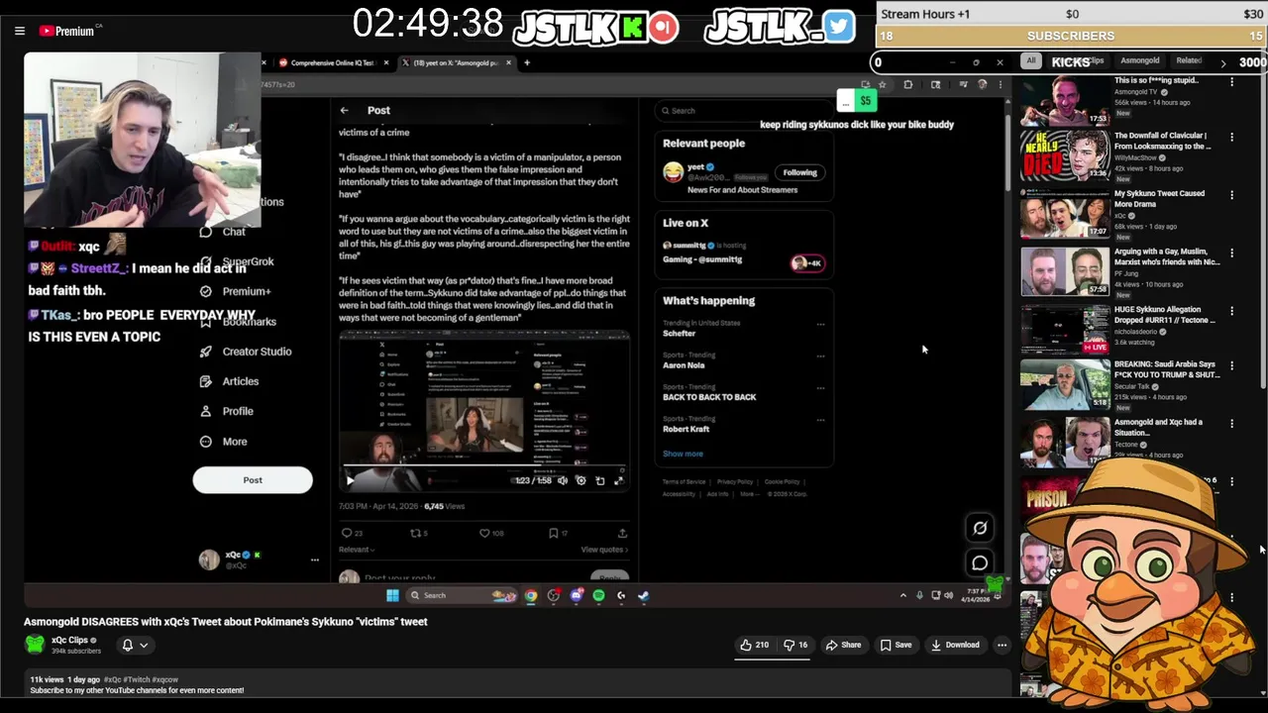Mute the embedded tweet video speaker icon
The width and height of the screenshot is (1268, 713).
click(563, 480)
